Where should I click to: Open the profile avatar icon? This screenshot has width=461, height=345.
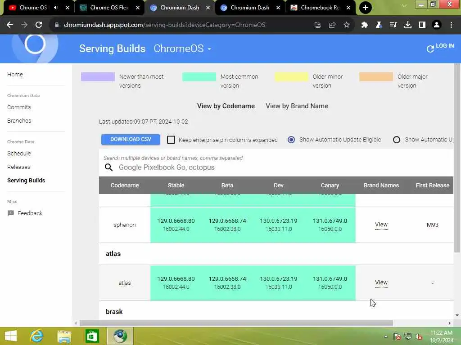point(437,25)
